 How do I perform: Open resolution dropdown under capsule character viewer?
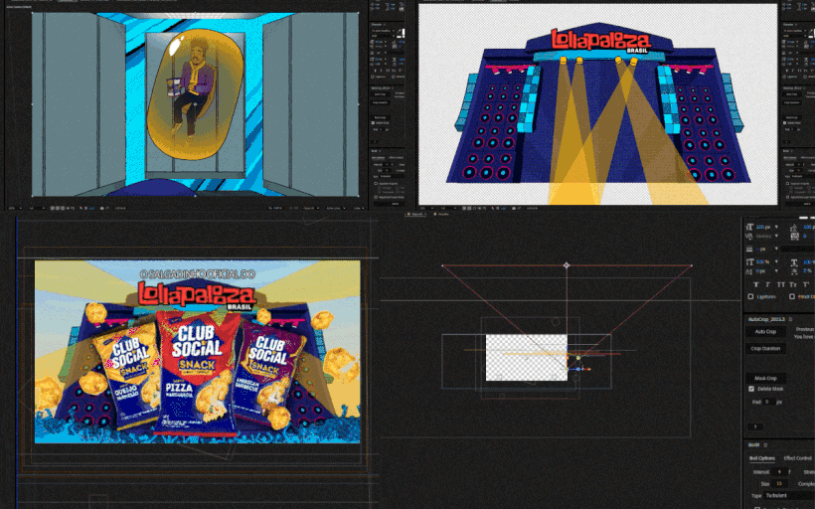point(37,208)
